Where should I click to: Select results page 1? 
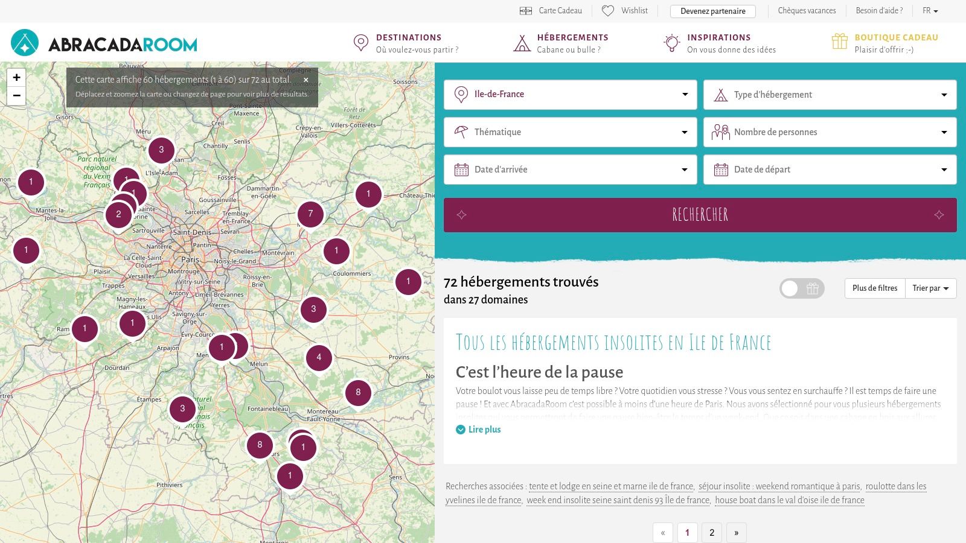pyautogui.click(x=687, y=533)
